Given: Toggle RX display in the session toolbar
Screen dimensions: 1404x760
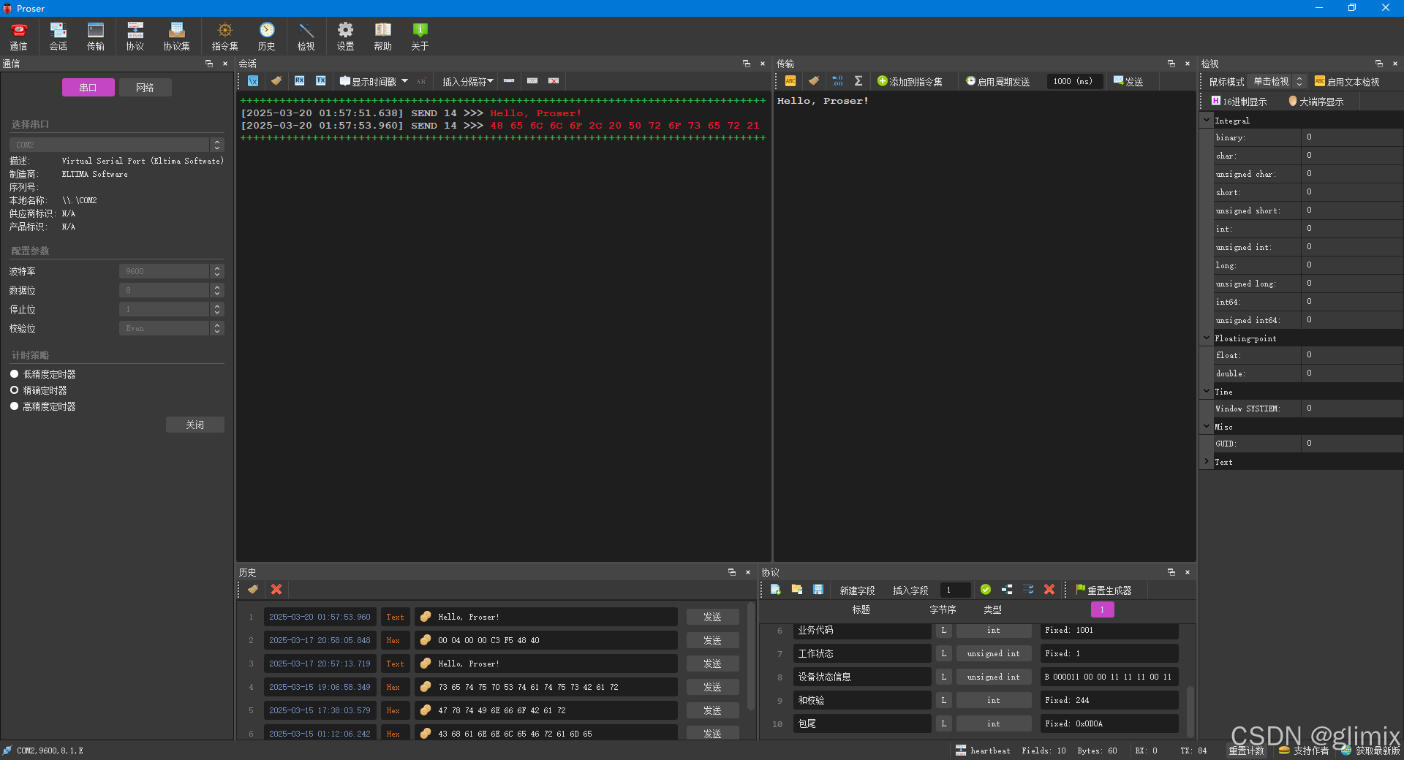Looking at the screenshot, I should [x=300, y=81].
